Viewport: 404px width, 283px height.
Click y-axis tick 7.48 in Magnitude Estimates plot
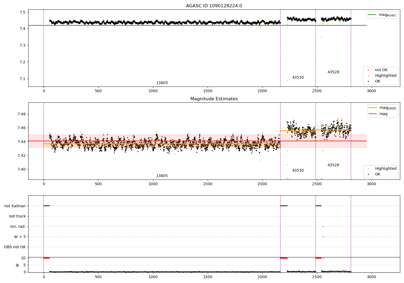[x=21, y=114]
